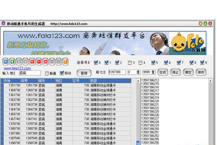Click generated number 13507386250
217x145 pixels.
tap(150, 129)
